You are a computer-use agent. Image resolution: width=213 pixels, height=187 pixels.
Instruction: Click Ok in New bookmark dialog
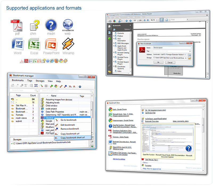coord(158,62)
